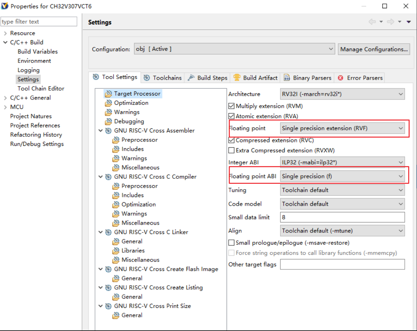The image size is (417, 331).
Task: Click the Debugging tree icon
Action: point(108,121)
